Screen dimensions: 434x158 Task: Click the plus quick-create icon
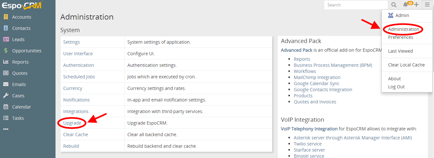tap(416, 5)
